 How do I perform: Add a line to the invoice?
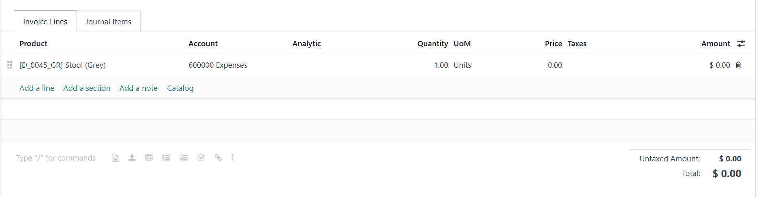pyautogui.click(x=37, y=88)
